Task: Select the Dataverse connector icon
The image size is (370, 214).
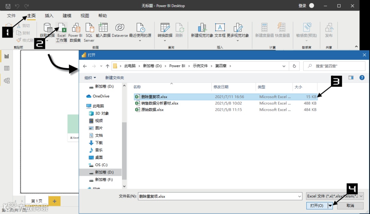Action: click(120, 28)
